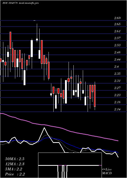This screenshot has height=178, width=127.
Task: Click the 2.53 price axis label
Action: 117,45
